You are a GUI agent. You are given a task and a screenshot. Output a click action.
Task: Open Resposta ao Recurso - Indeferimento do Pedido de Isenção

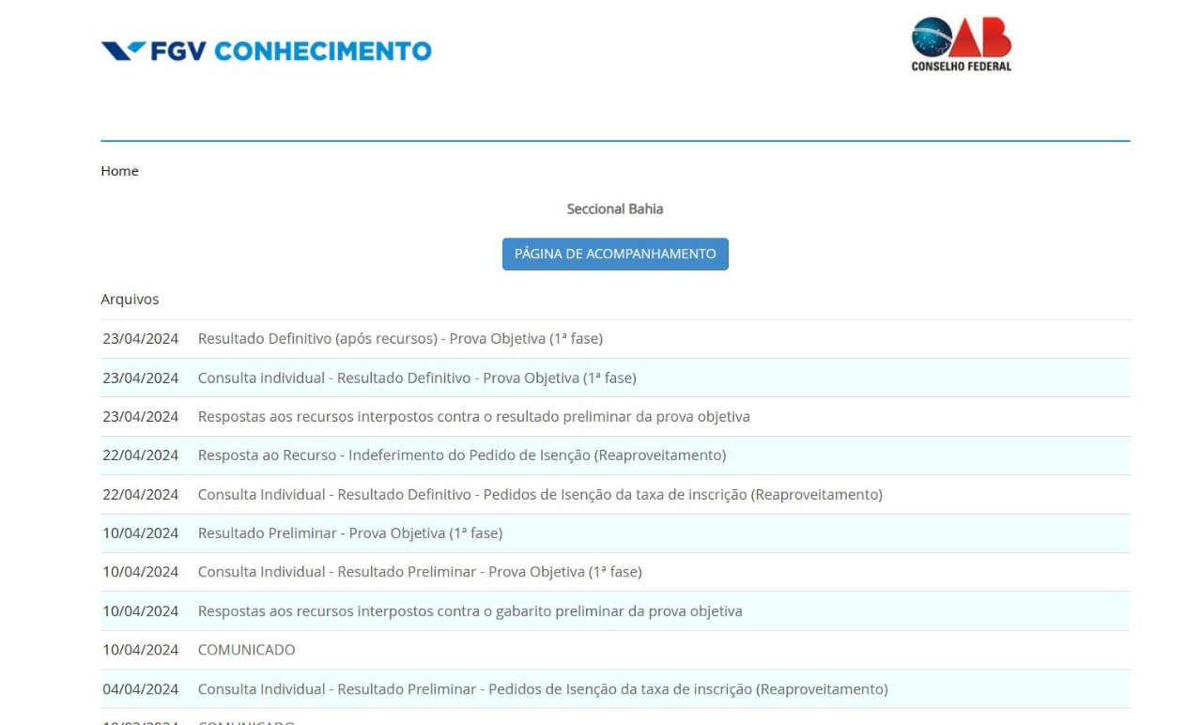pos(462,455)
